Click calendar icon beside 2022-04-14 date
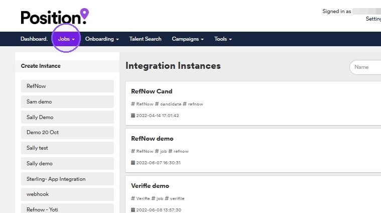Viewport: 381px width, 213px height. (133, 116)
